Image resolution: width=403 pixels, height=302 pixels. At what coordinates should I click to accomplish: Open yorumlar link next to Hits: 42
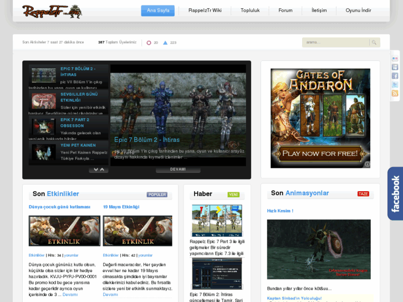tap(145, 255)
